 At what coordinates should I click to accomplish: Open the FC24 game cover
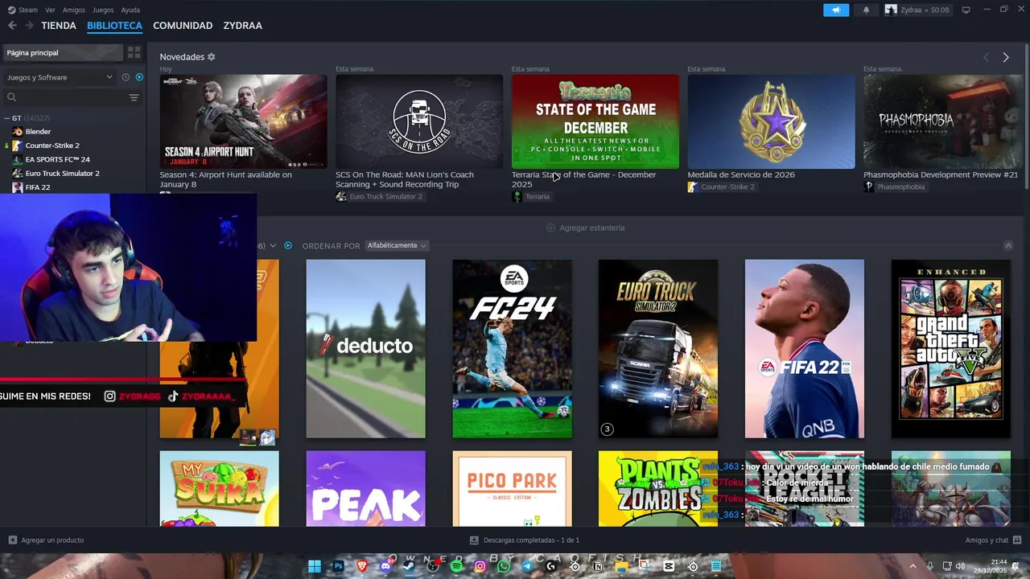click(512, 349)
